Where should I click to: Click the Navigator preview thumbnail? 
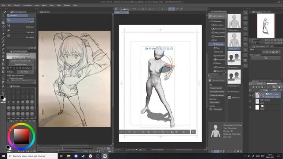[266, 26]
